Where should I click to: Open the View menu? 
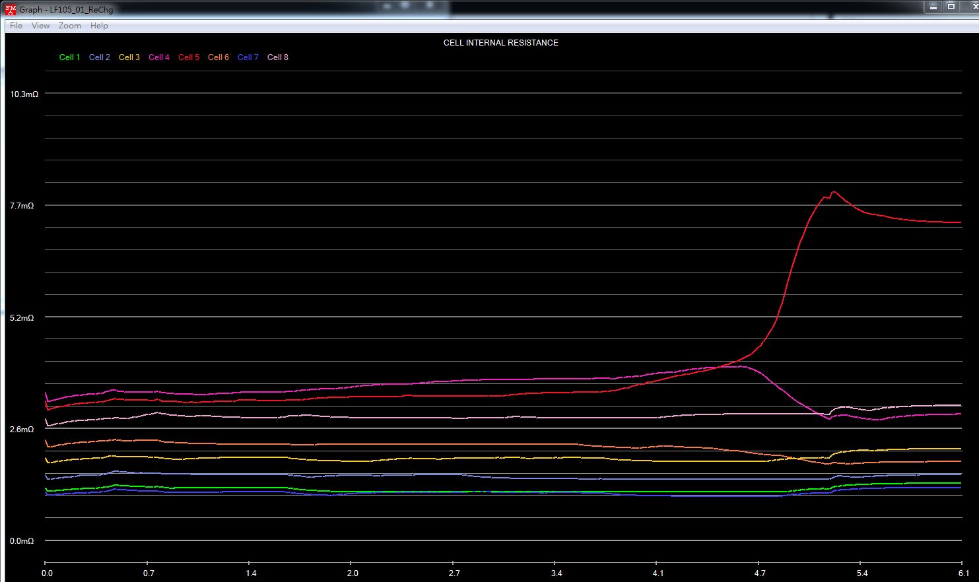(40, 26)
